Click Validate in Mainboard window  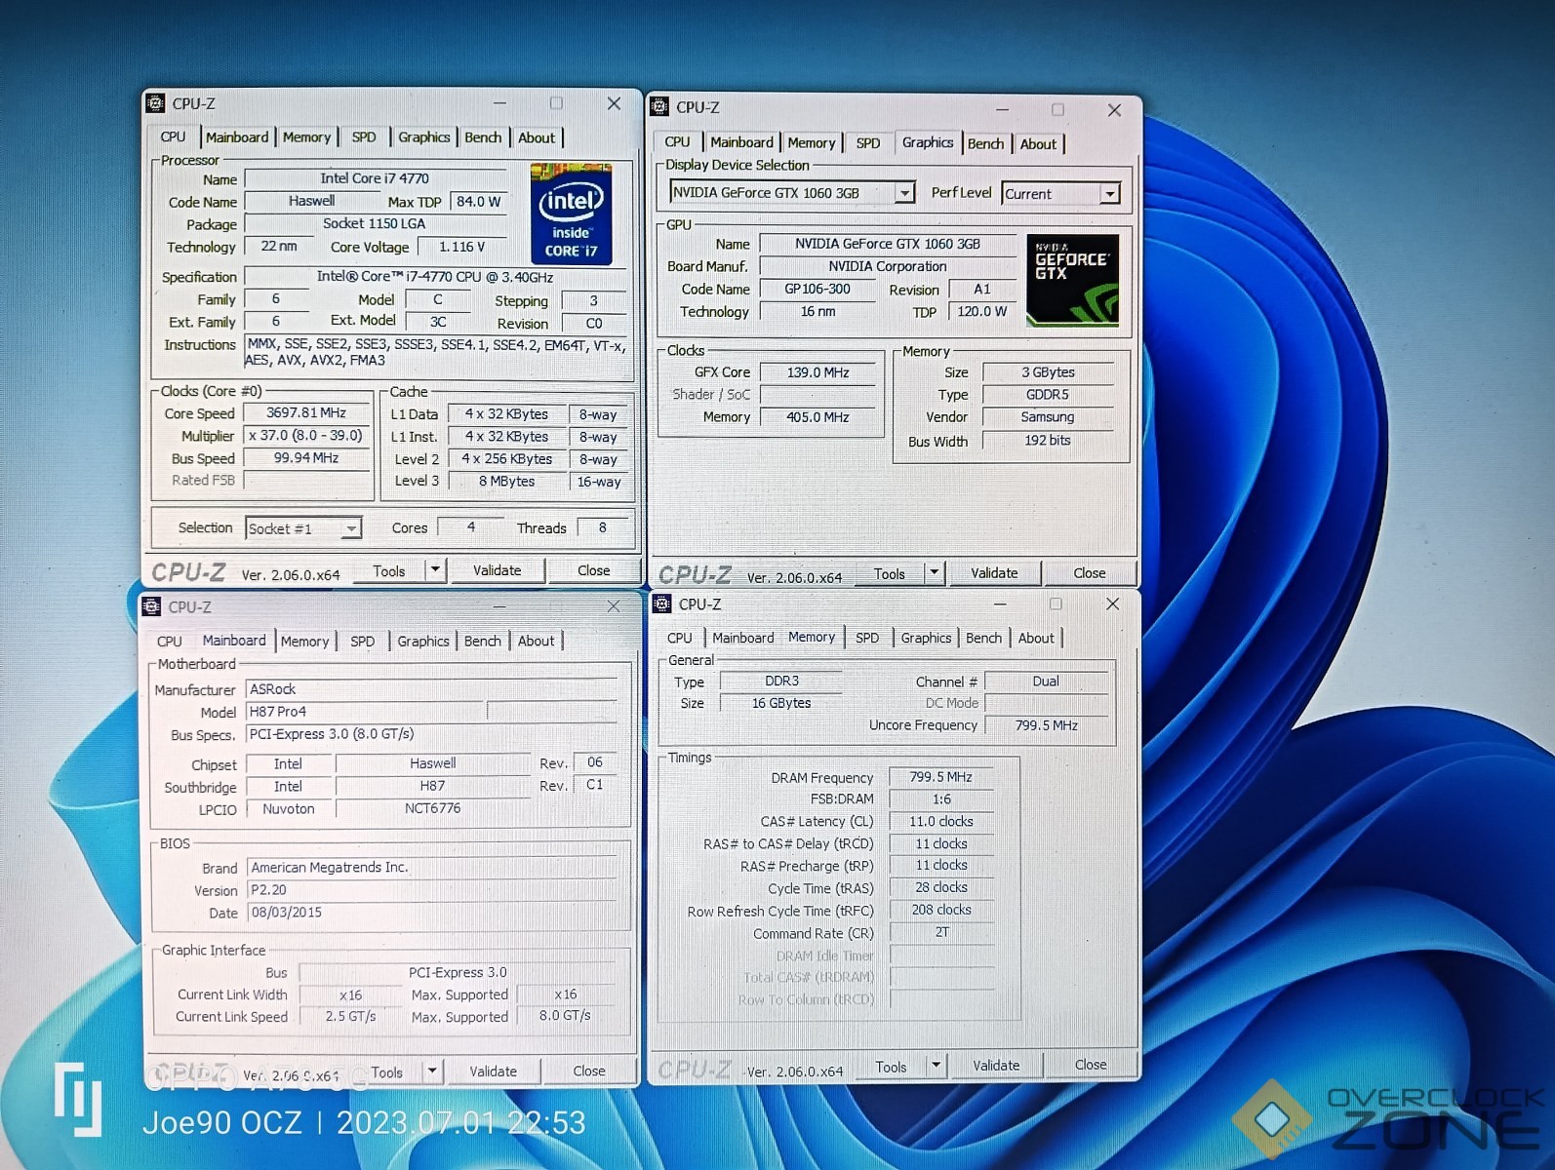point(494,1072)
